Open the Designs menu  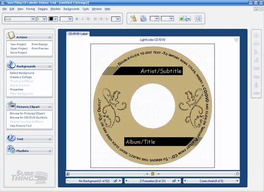[x=43, y=9]
